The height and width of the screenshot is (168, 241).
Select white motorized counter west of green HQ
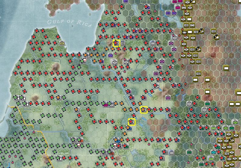coord(172,153)
